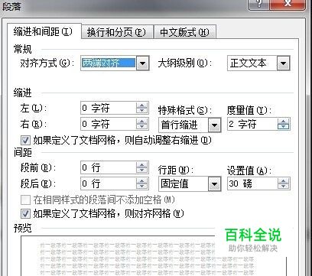
Task: Increase 段前 spacing with up arrow
Action: point(142,164)
